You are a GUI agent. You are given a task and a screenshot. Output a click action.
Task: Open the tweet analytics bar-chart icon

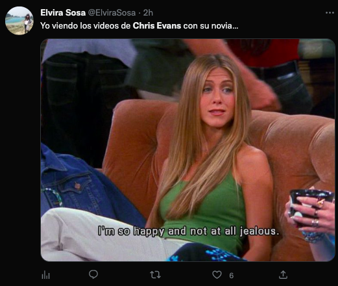click(45, 276)
